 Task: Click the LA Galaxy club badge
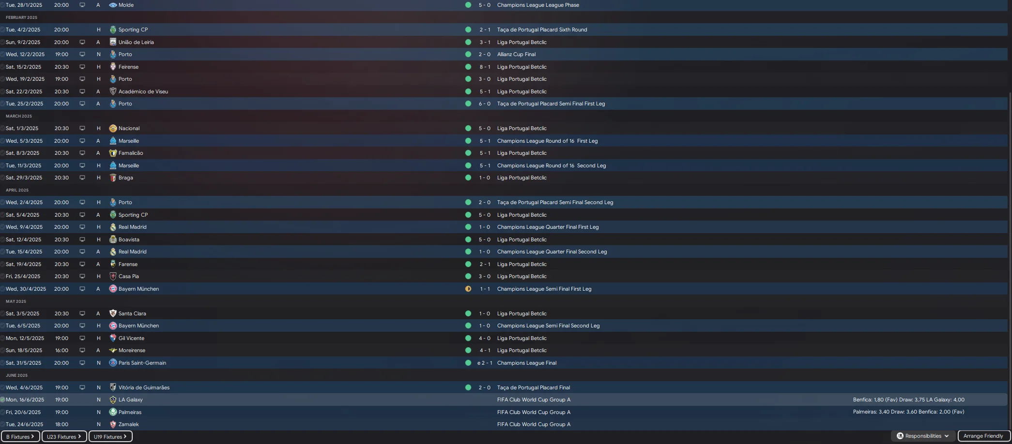(113, 400)
